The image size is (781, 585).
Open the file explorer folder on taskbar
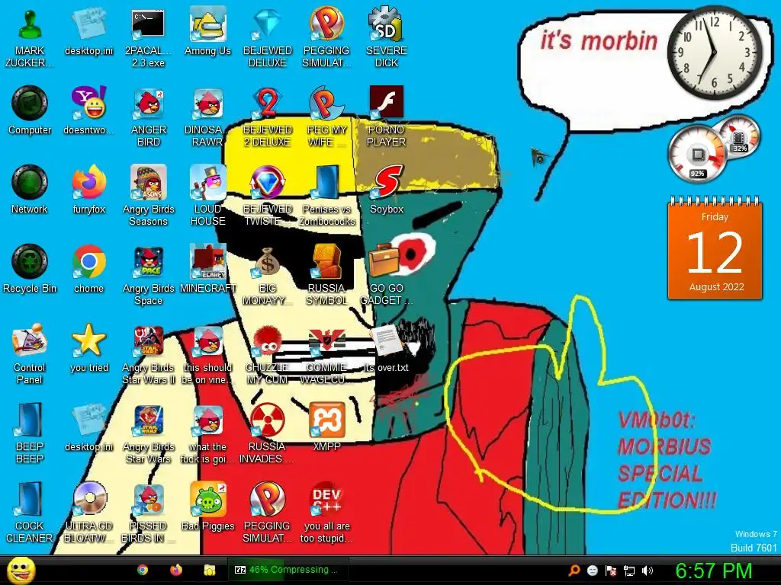[209, 570]
